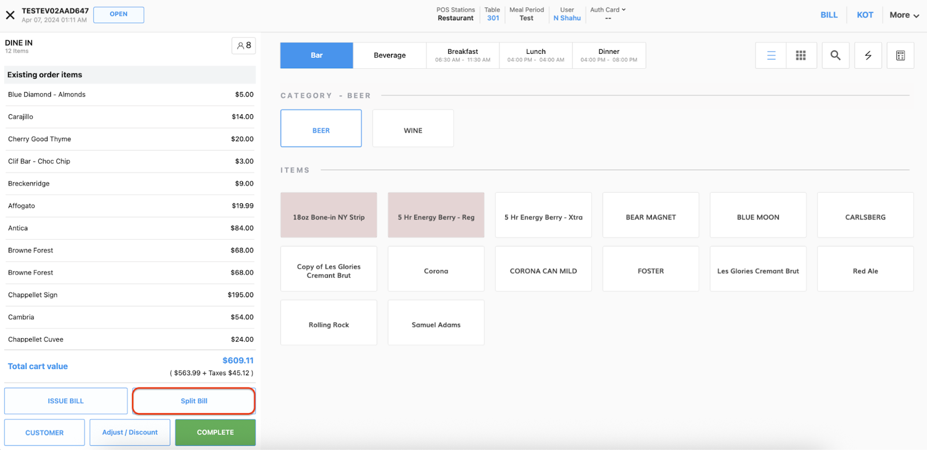Choose the WINE category
The width and height of the screenshot is (927, 450).
413,129
